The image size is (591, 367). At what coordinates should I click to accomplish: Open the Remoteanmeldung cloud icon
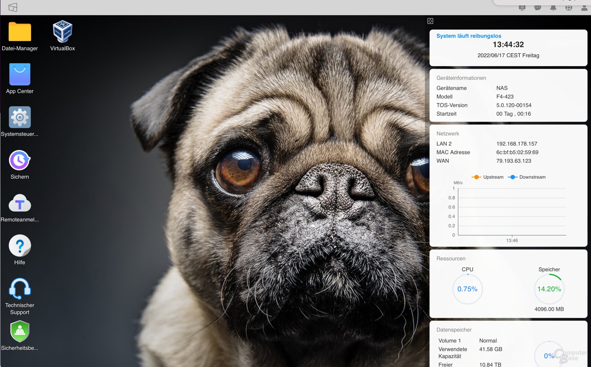point(20,203)
